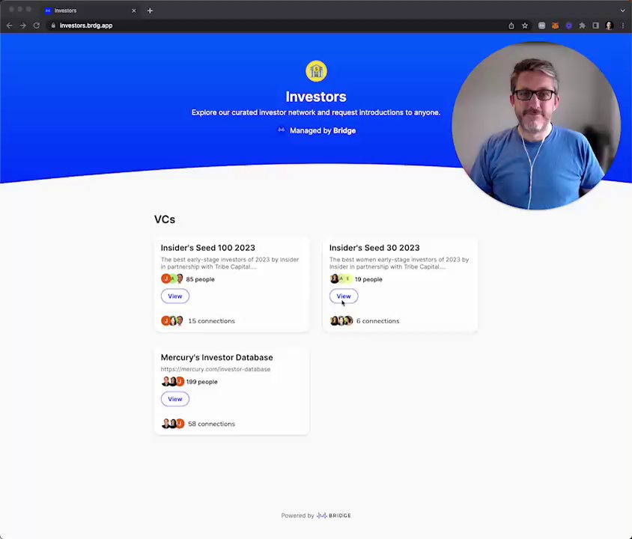Open Mercury's Investor Database title
Image resolution: width=632 pixels, height=539 pixels.
[x=217, y=357]
